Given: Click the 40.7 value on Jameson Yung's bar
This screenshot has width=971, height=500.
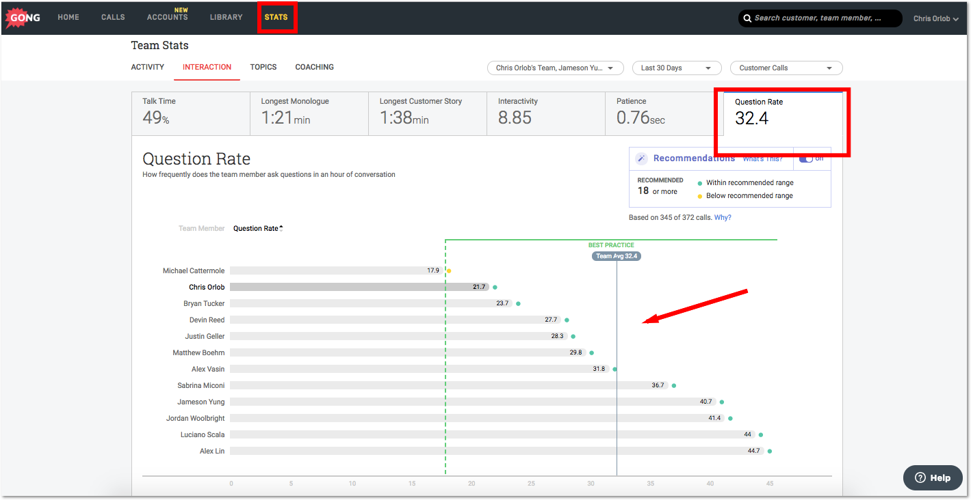Looking at the screenshot, I should point(705,402).
